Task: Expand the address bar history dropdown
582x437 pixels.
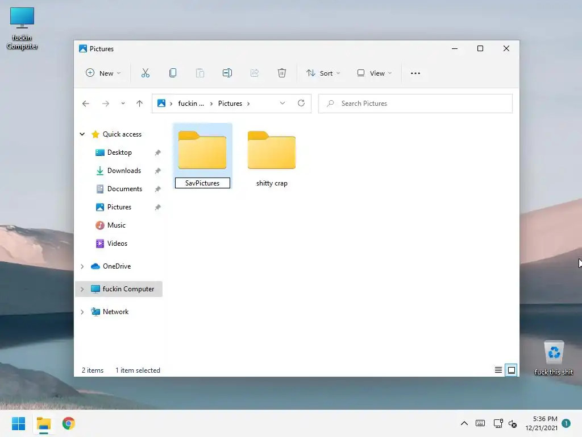Action: (282, 104)
